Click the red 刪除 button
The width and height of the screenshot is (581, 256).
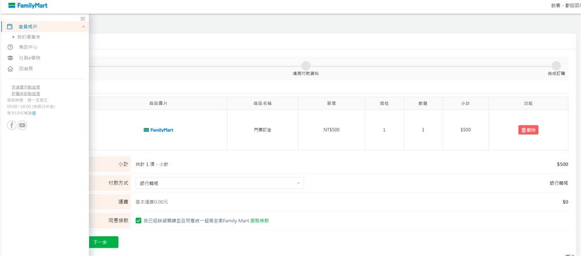click(528, 130)
